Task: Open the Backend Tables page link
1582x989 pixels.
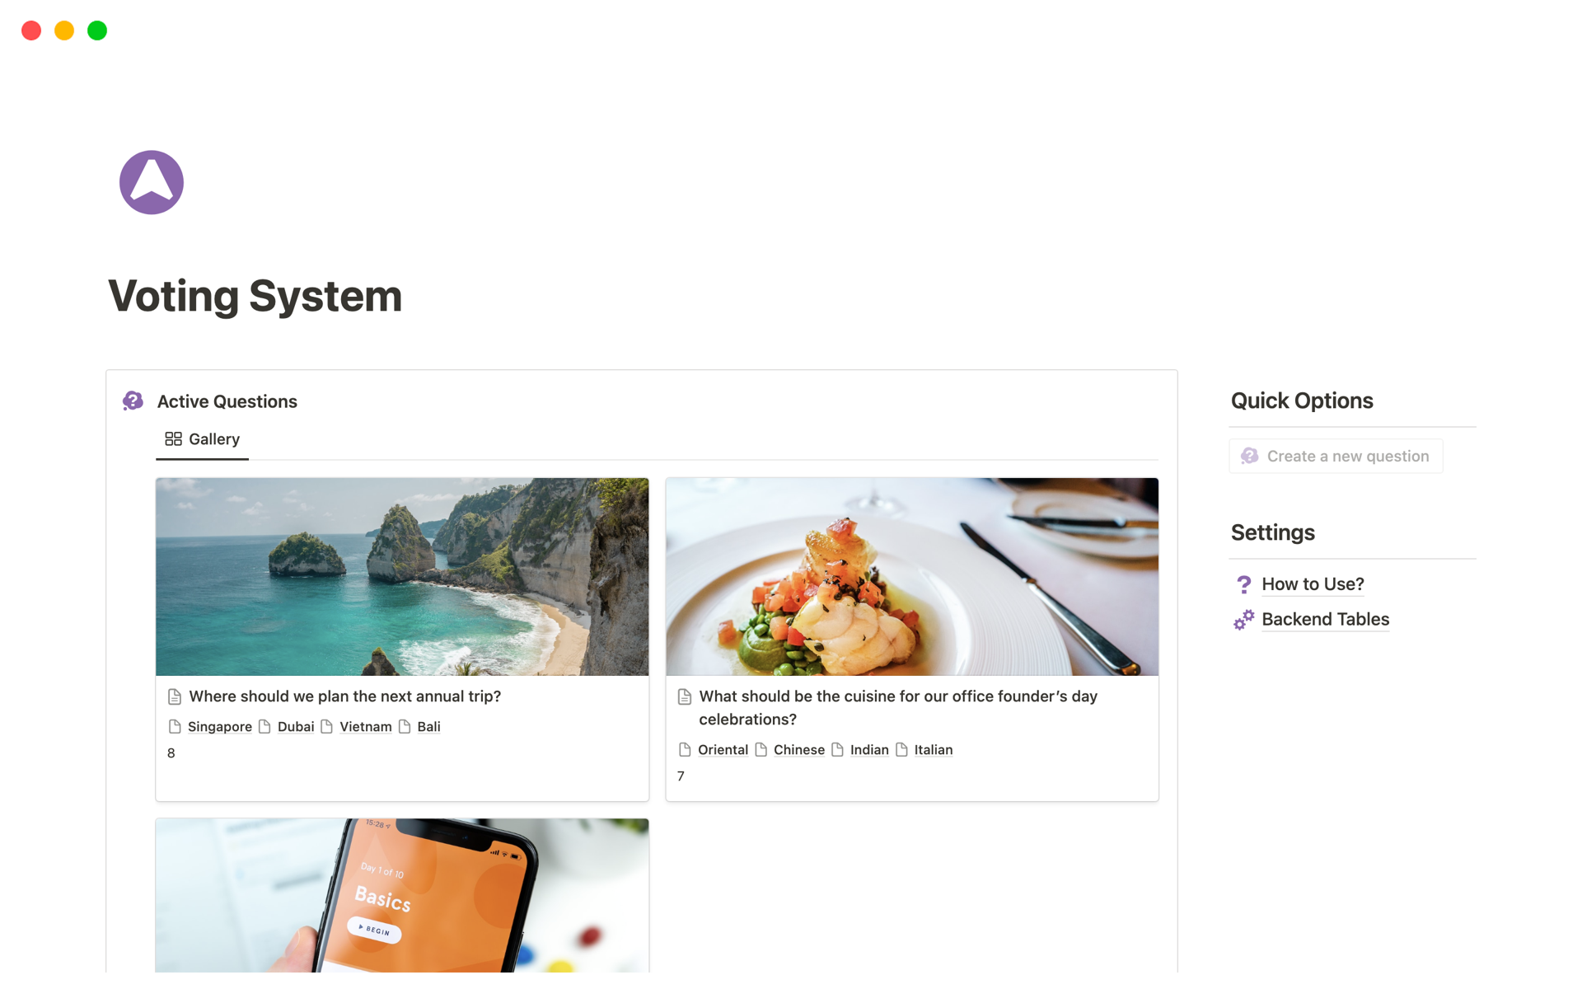Action: click(1325, 620)
